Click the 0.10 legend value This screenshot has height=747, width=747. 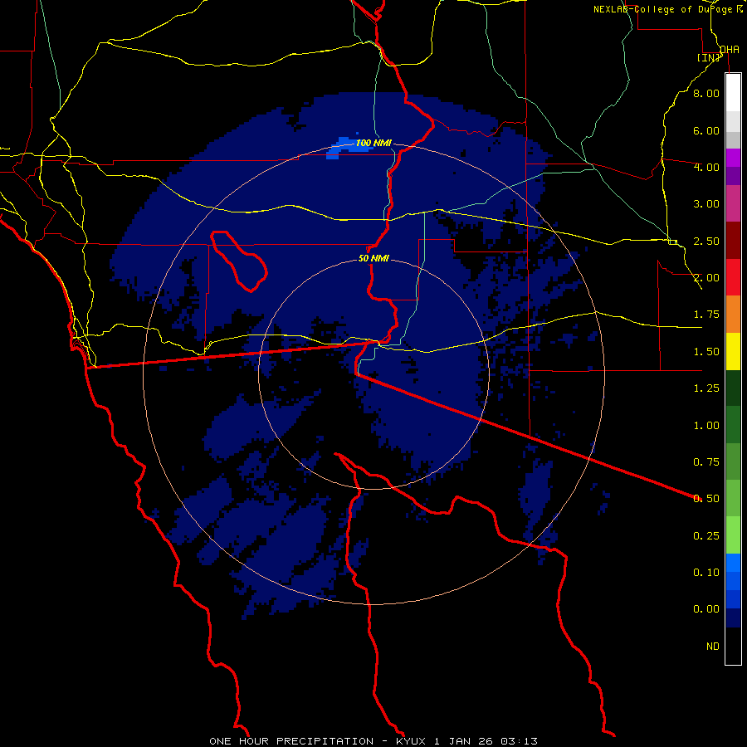(706, 573)
